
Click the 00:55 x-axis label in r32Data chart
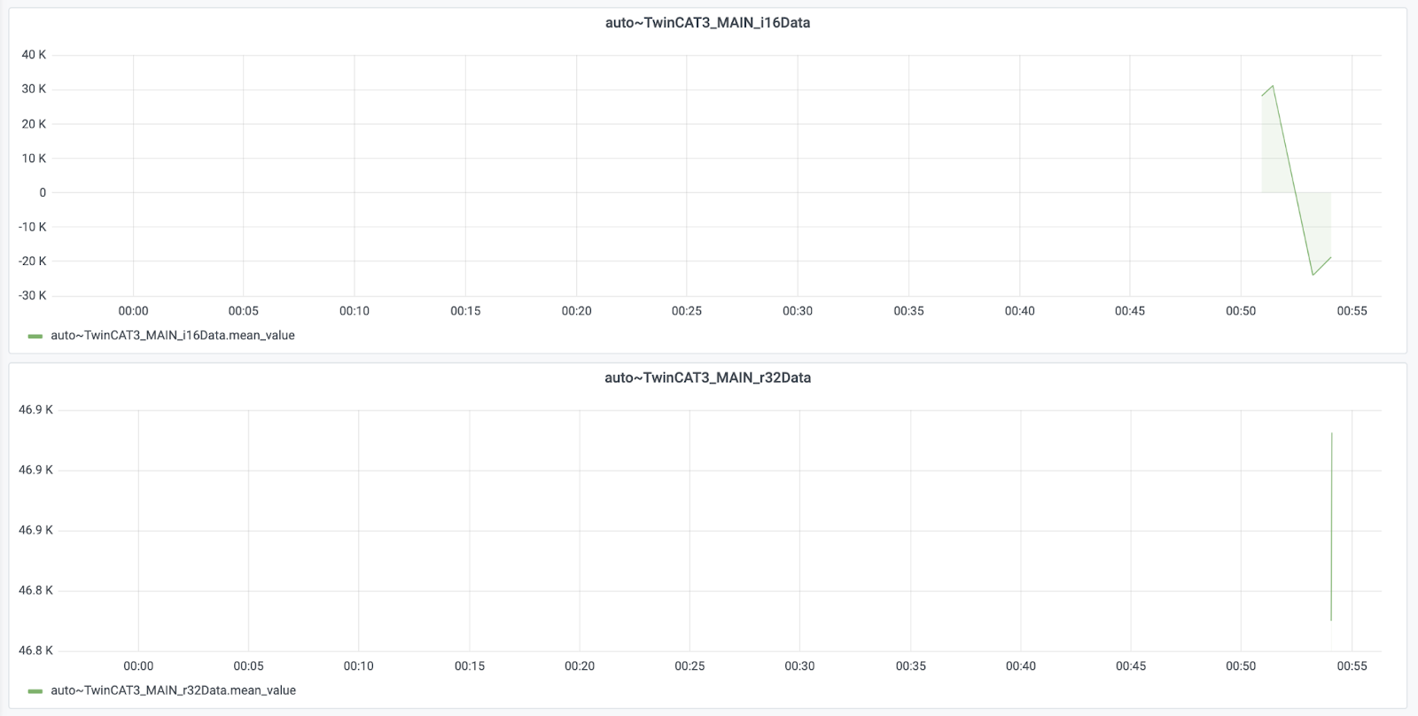(1352, 665)
